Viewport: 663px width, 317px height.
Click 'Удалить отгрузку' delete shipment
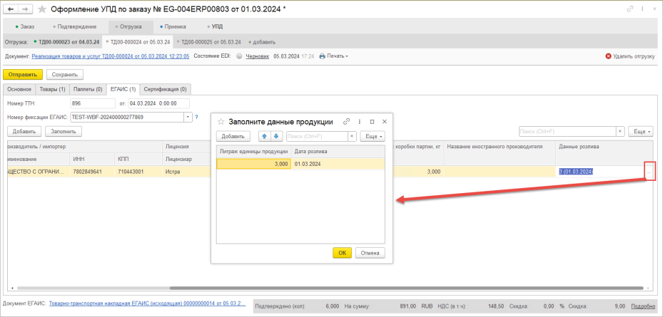pyautogui.click(x=630, y=56)
